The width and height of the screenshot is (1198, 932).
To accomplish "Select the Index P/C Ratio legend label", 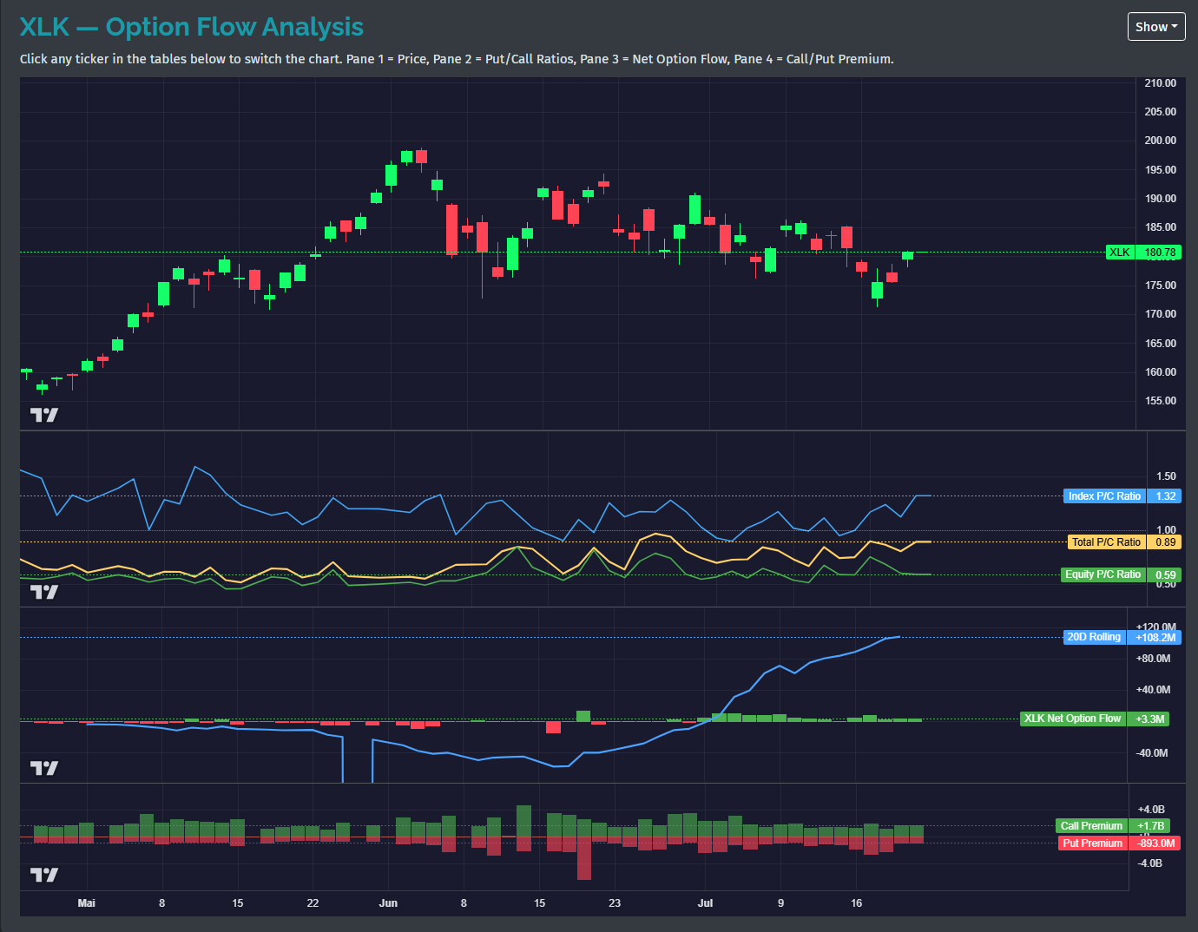I will pyautogui.click(x=1104, y=496).
